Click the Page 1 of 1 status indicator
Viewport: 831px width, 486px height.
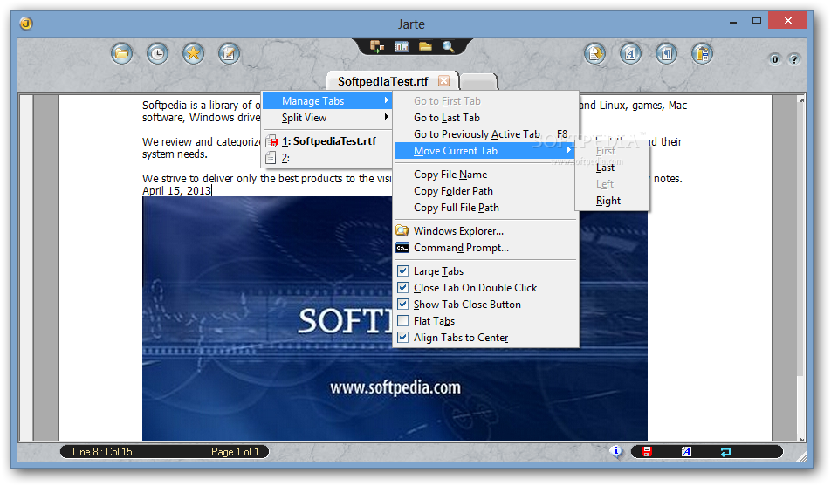tap(235, 452)
